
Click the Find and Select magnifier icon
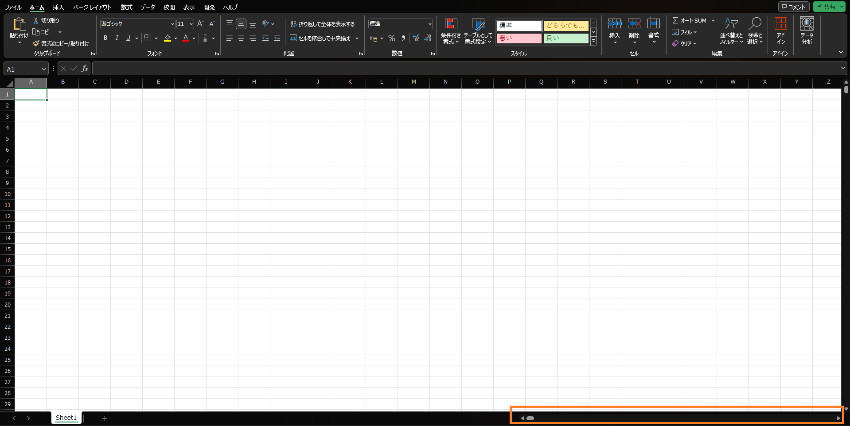pyautogui.click(x=755, y=24)
